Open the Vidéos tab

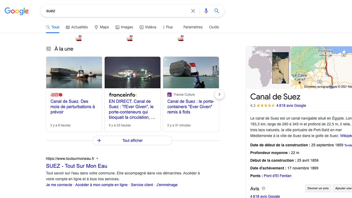tap(148, 27)
